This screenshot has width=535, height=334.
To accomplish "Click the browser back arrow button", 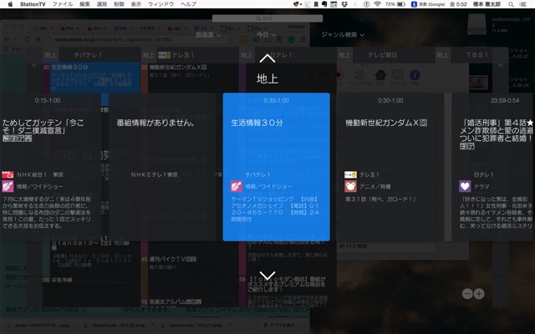I will 7,39.
